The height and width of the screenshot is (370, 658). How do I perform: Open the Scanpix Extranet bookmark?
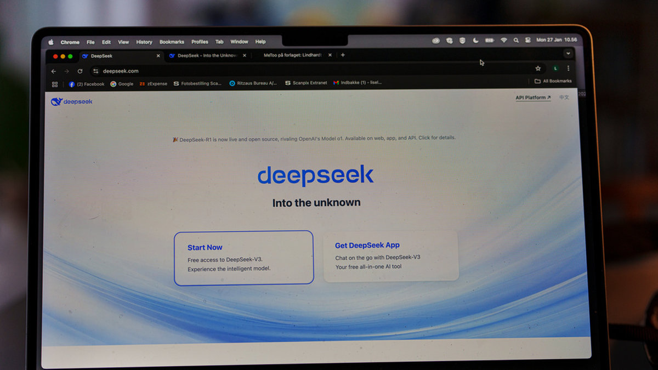tap(306, 83)
